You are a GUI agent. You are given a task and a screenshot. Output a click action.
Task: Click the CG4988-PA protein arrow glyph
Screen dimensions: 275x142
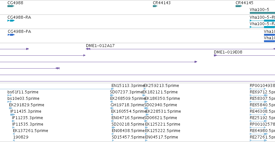pos(11,35)
